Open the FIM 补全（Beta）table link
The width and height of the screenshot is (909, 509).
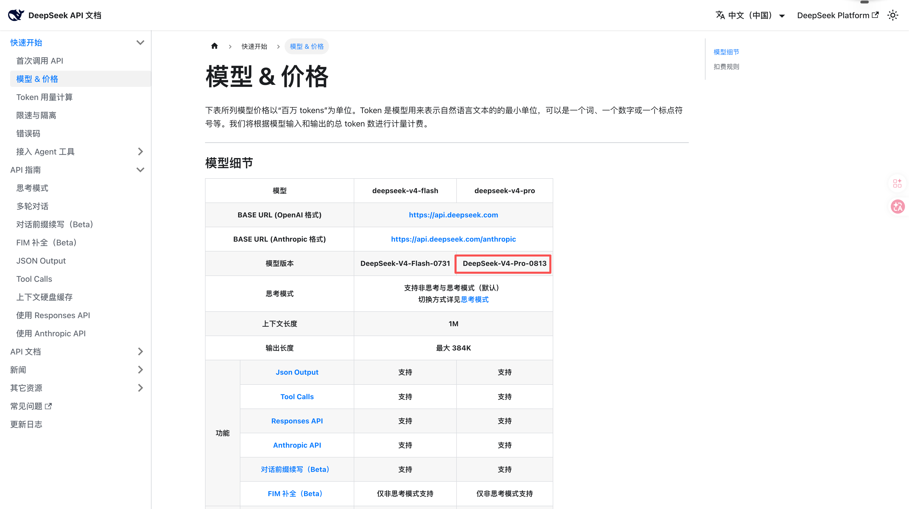[295, 494]
